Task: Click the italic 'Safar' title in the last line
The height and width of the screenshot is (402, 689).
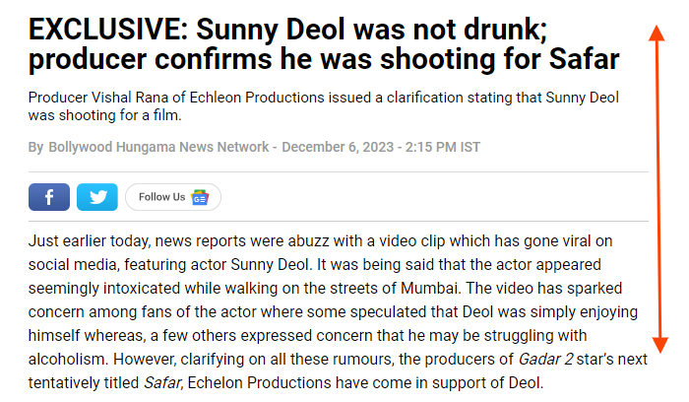Action: tap(161, 382)
